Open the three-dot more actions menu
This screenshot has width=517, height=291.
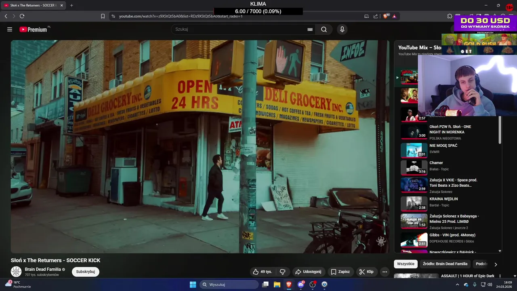click(385, 272)
